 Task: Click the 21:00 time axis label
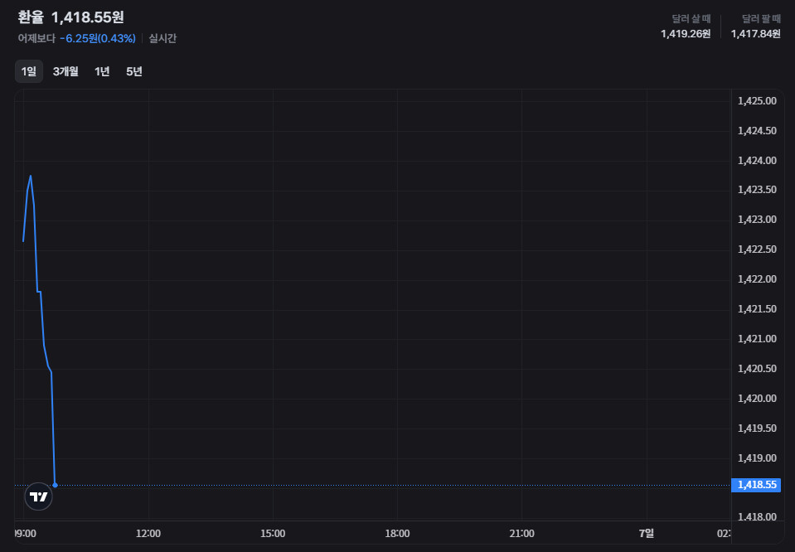coord(521,534)
